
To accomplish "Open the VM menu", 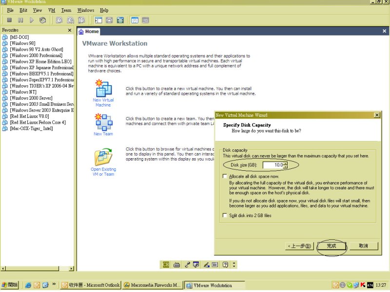I will [52, 10].
